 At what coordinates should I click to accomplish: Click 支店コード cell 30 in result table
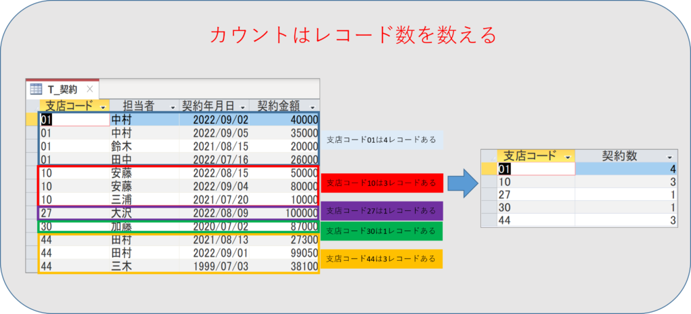[x=536, y=207]
